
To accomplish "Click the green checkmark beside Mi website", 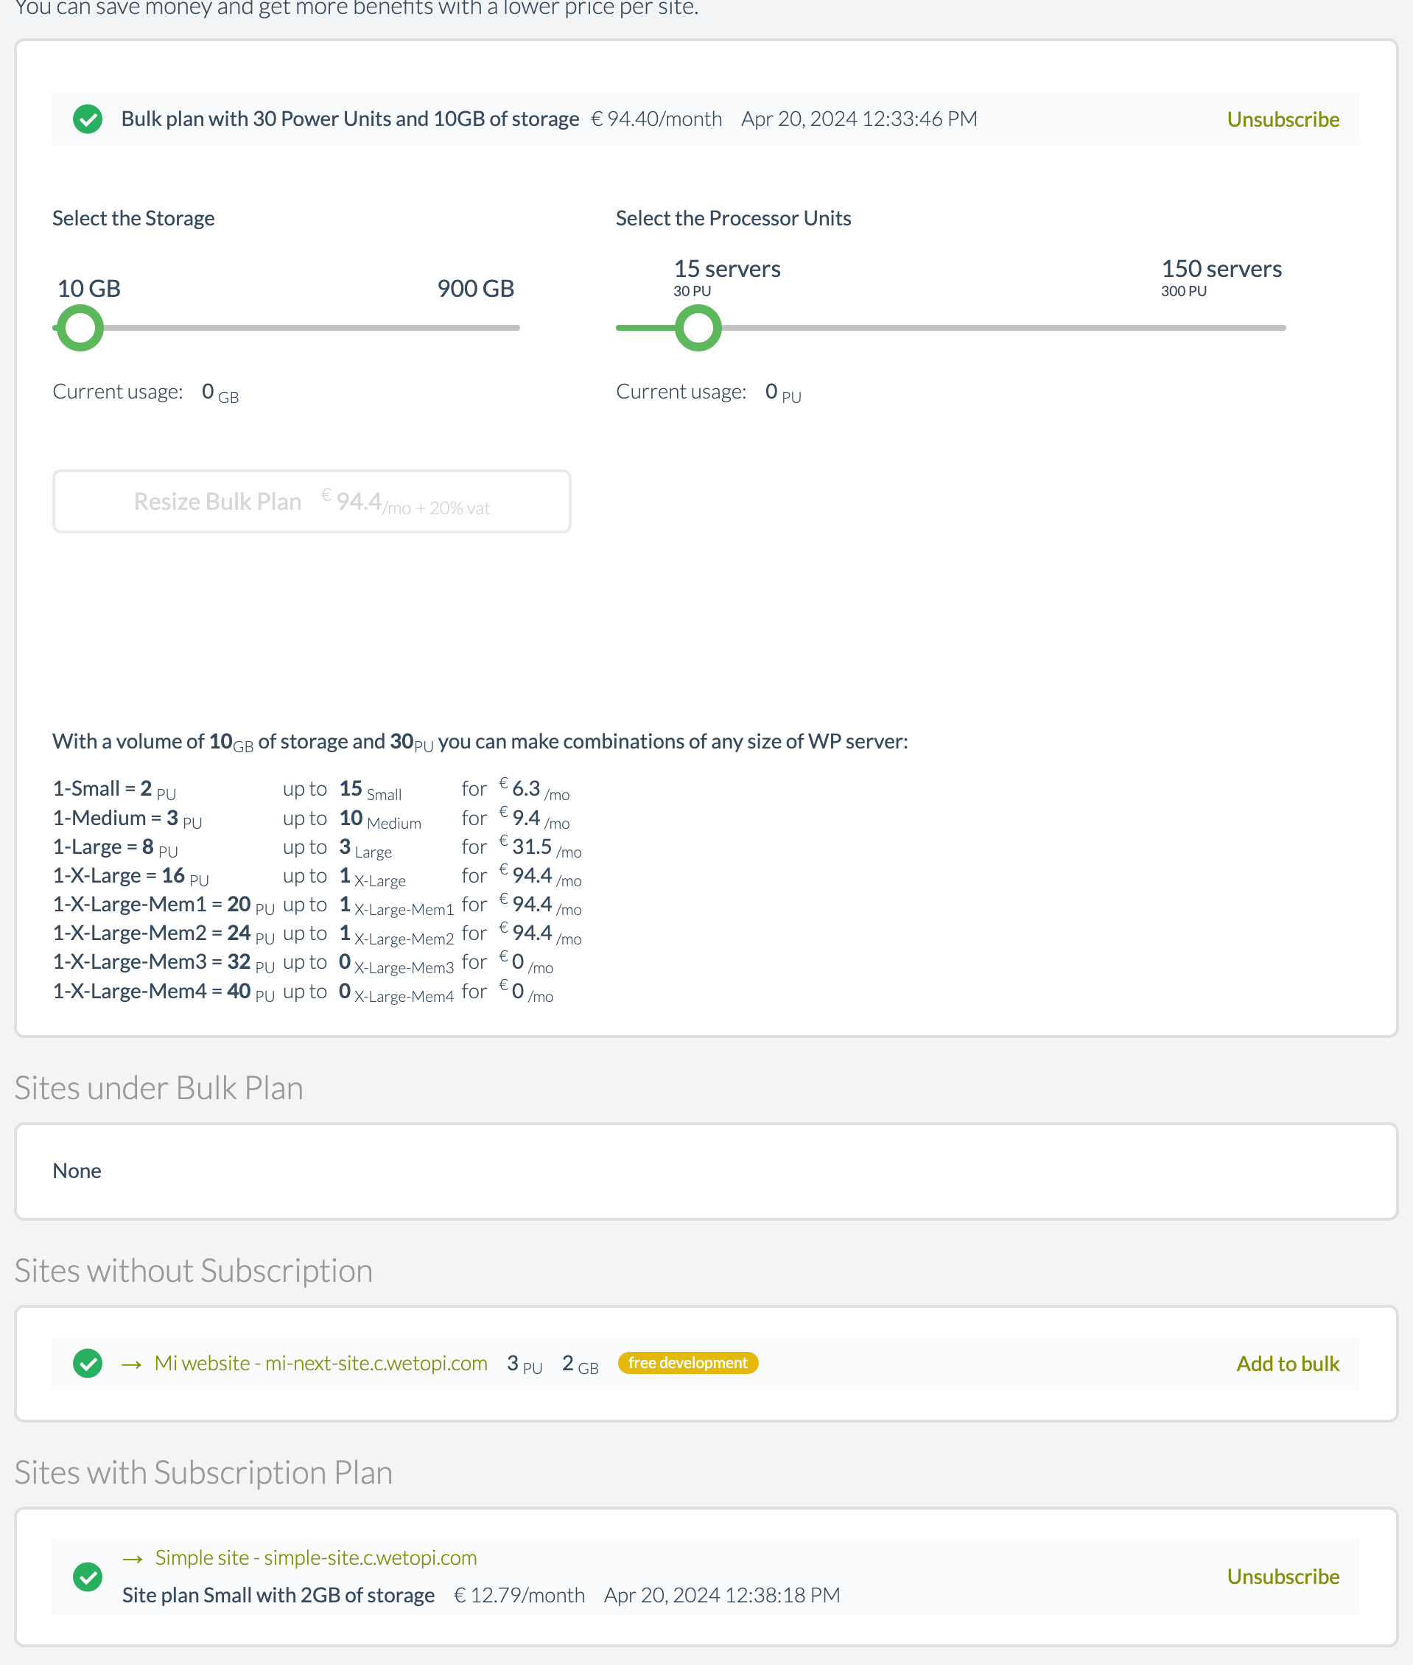I will pyautogui.click(x=88, y=1363).
